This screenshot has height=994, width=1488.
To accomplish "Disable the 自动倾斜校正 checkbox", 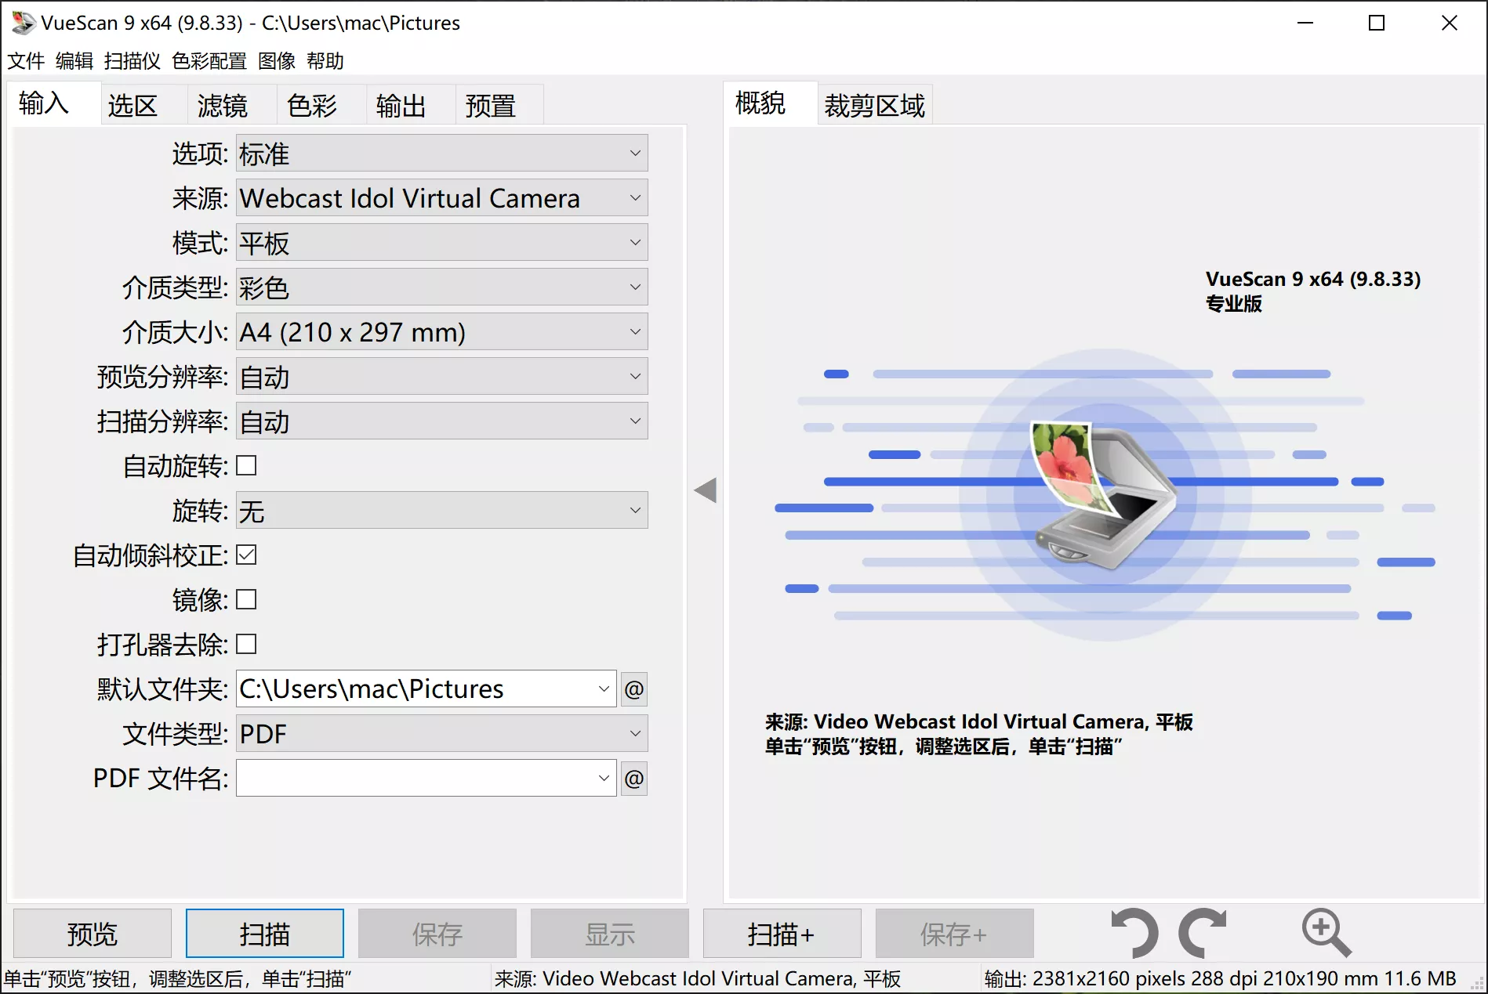I will 246,555.
